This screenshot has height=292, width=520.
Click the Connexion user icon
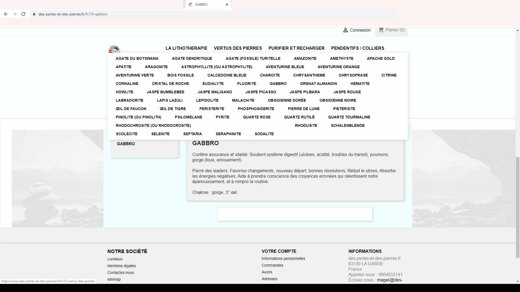[x=345, y=30]
